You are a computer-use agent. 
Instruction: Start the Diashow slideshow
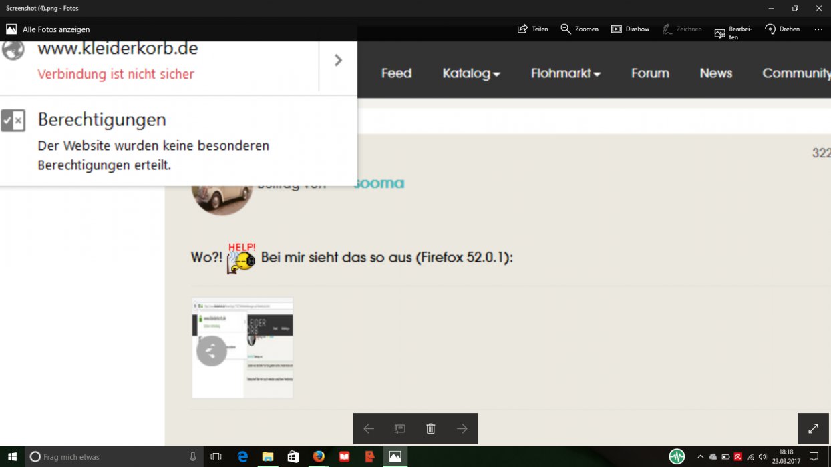[x=630, y=29]
